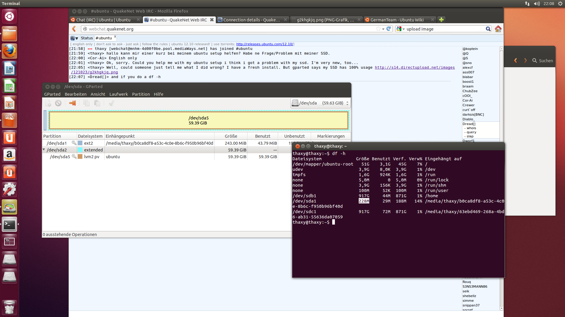The height and width of the screenshot is (317, 565).
Task: Switch to Terminal in launcher
Action: coord(9,225)
